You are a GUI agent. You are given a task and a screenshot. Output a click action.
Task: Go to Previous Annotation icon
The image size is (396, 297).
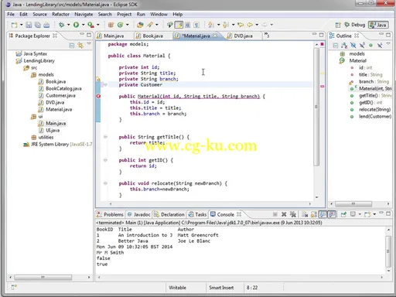(x=226, y=25)
